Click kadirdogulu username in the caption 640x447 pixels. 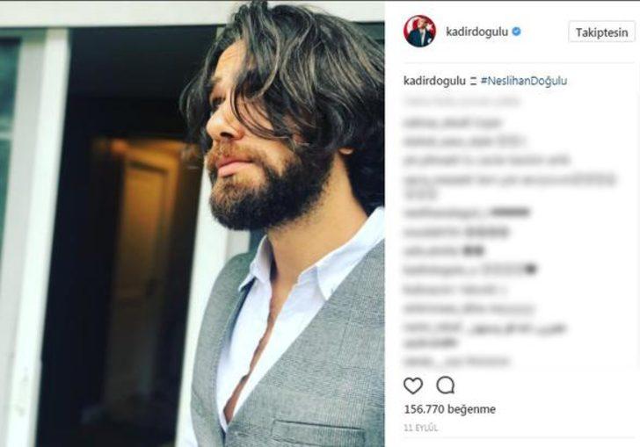(434, 81)
